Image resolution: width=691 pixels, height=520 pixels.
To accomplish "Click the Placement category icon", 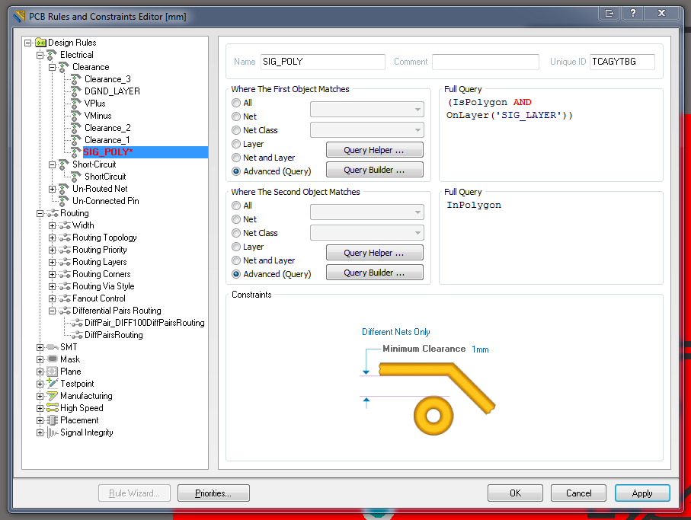I will pos(53,420).
